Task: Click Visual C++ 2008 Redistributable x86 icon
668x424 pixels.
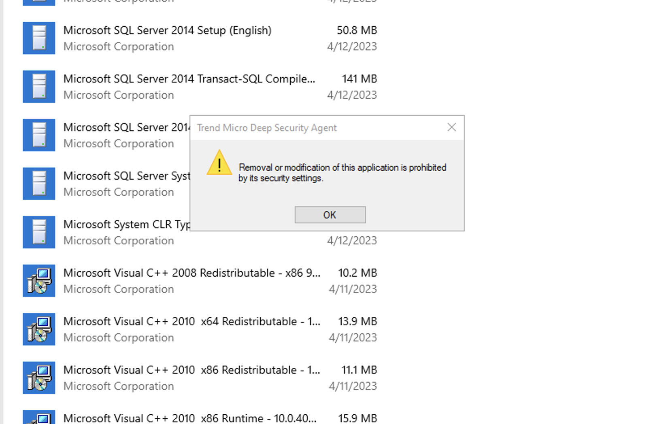Action: click(39, 281)
